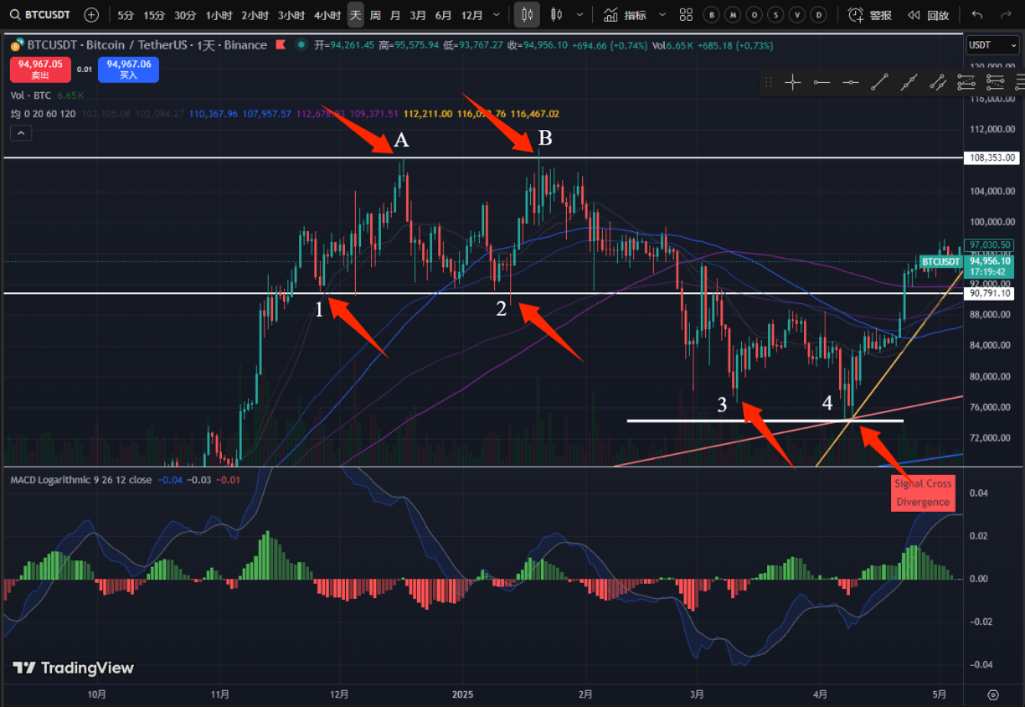Toggle the V circle button
Screen dimensions: 1025x707
pyautogui.click(x=799, y=15)
